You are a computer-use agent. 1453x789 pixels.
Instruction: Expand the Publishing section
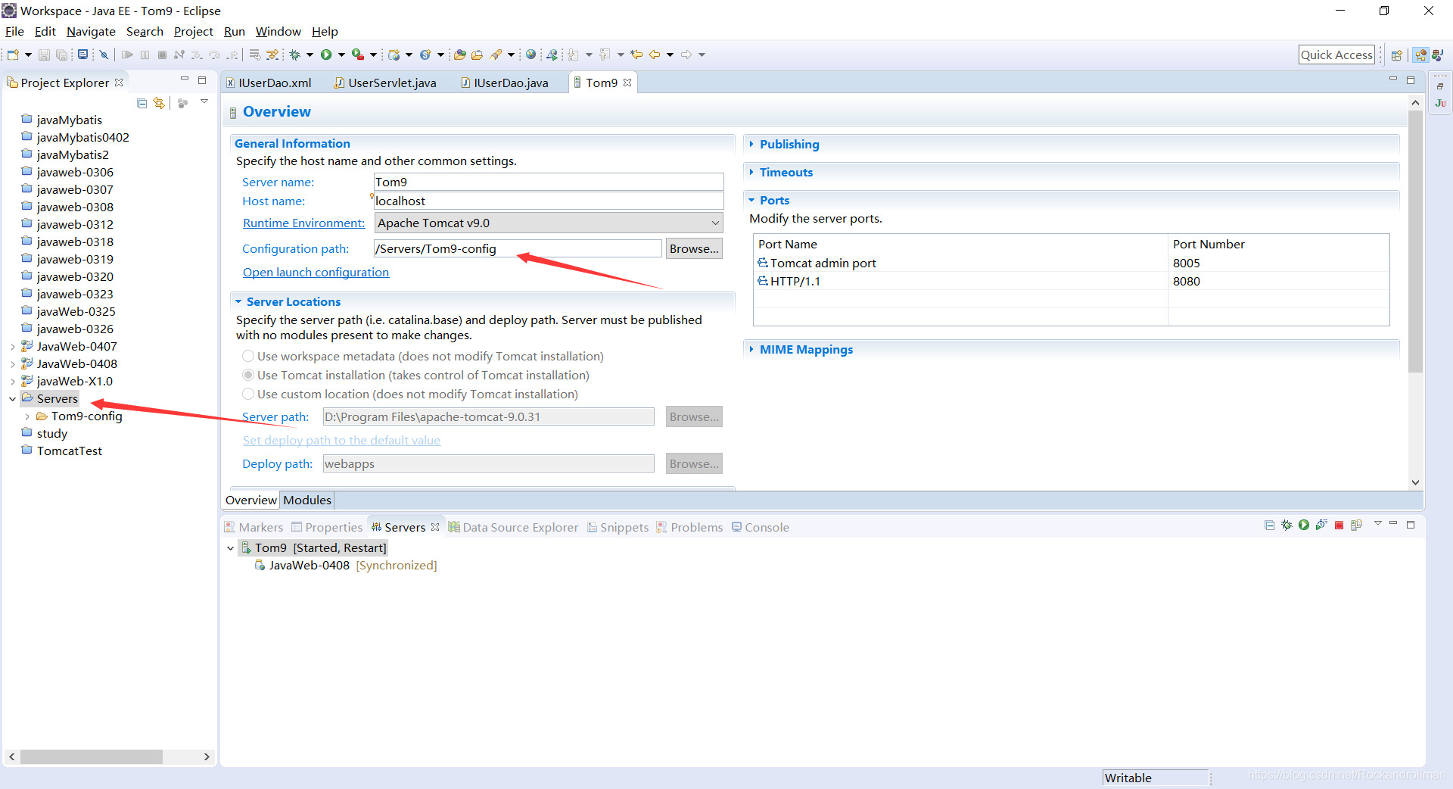pyautogui.click(x=751, y=144)
